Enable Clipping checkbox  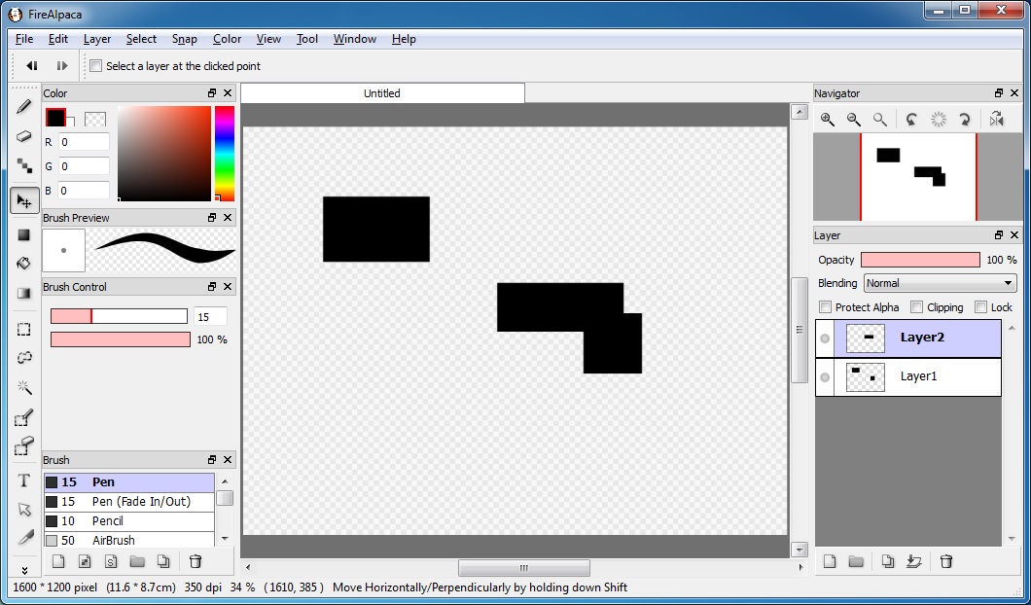click(916, 307)
